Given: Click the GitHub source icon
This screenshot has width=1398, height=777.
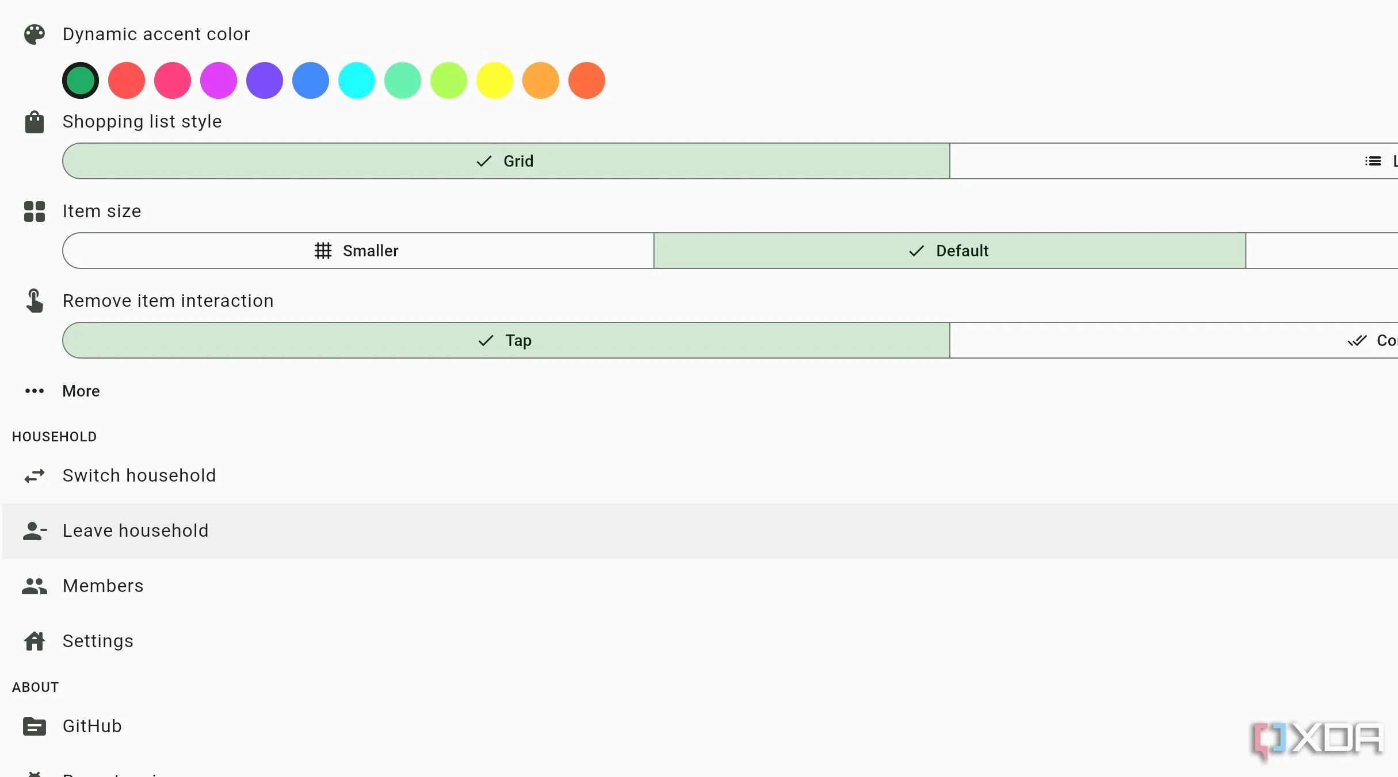Looking at the screenshot, I should click(34, 726).
